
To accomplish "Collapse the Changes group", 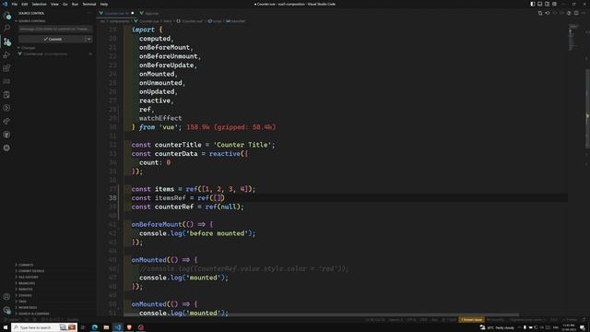I will (29, 48).
